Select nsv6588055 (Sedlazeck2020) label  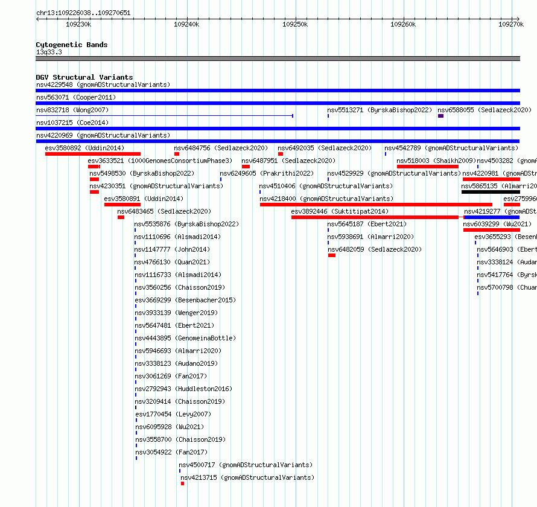pyautogui.click(x=485, y=110)
